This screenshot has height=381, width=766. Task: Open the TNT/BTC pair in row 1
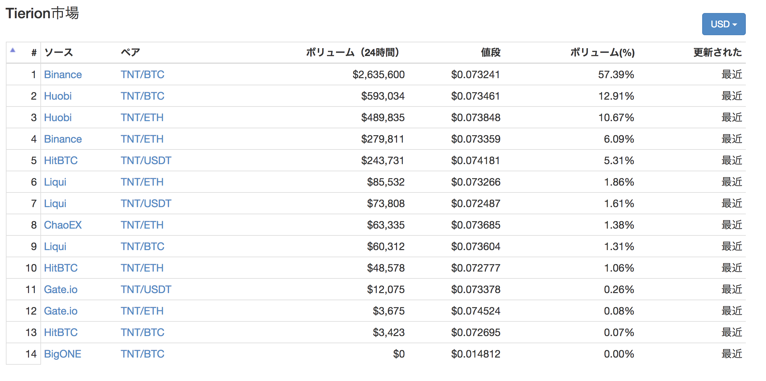142,75
